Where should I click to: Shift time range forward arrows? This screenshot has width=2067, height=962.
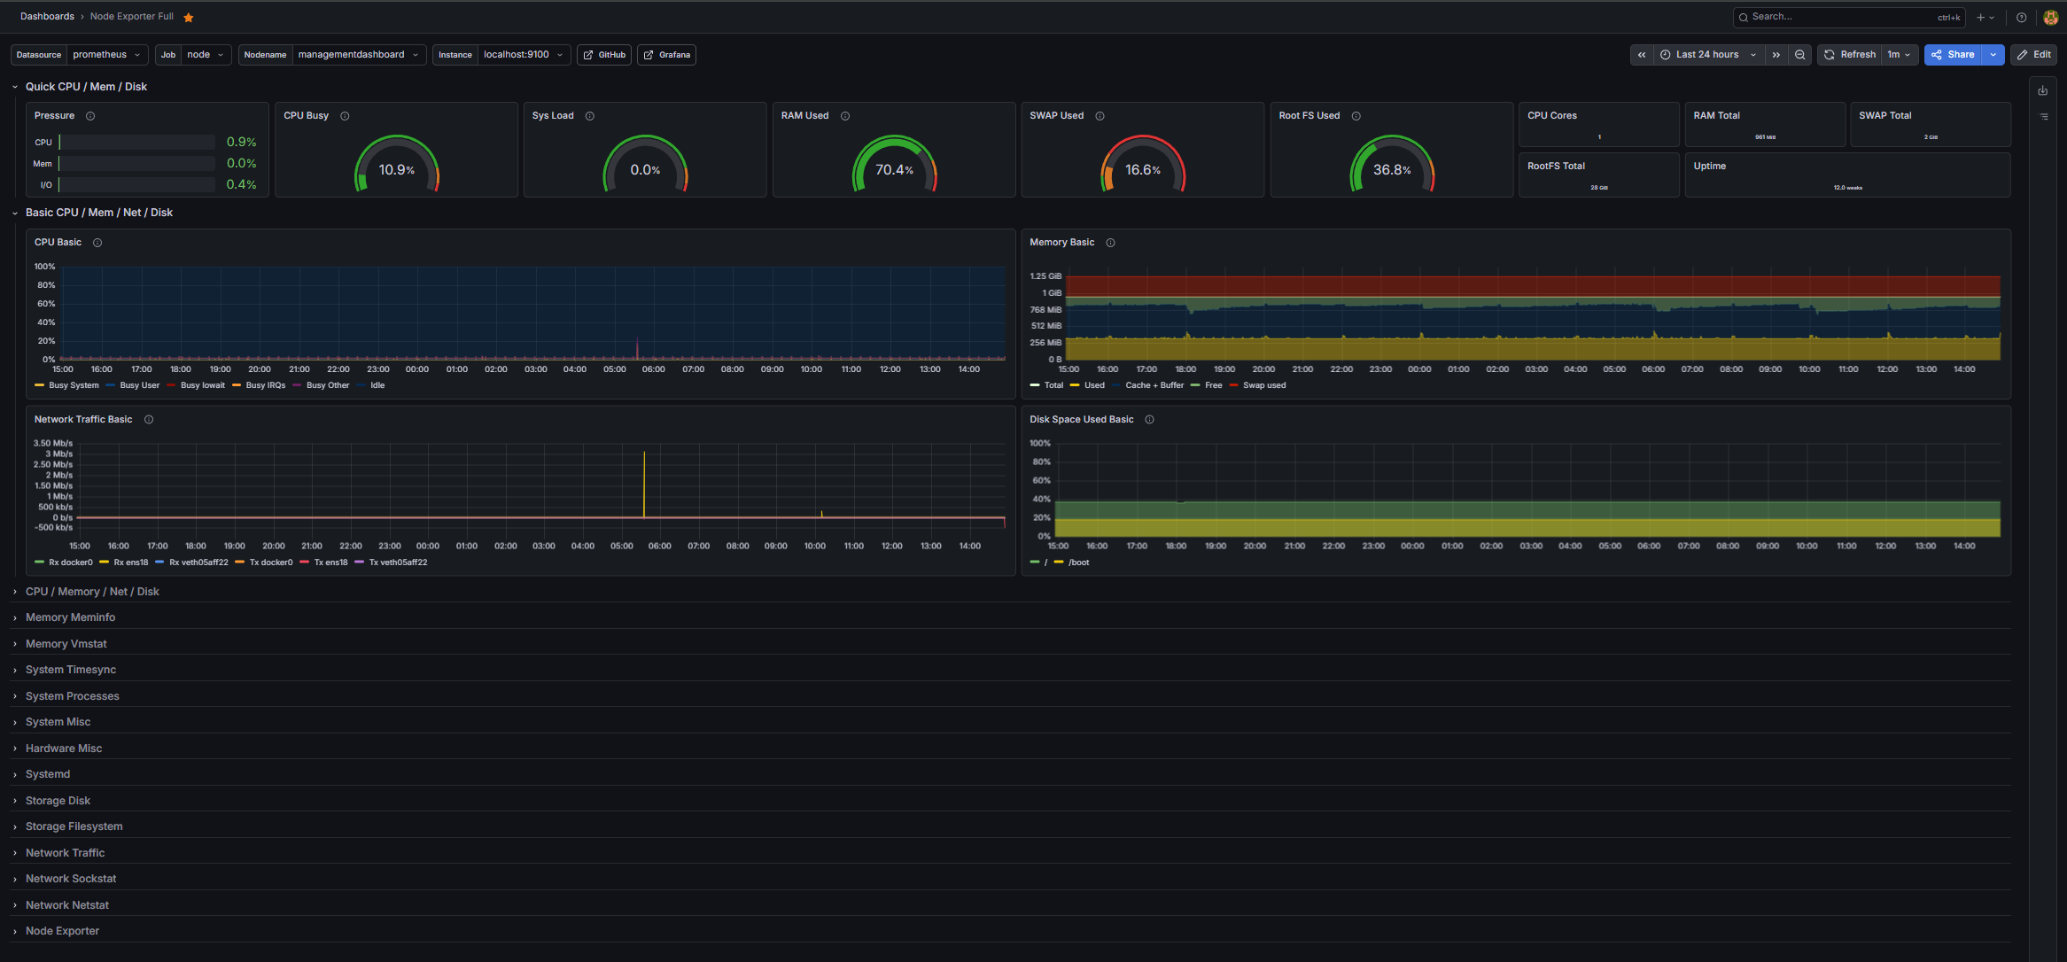[x=1776, y=55]
